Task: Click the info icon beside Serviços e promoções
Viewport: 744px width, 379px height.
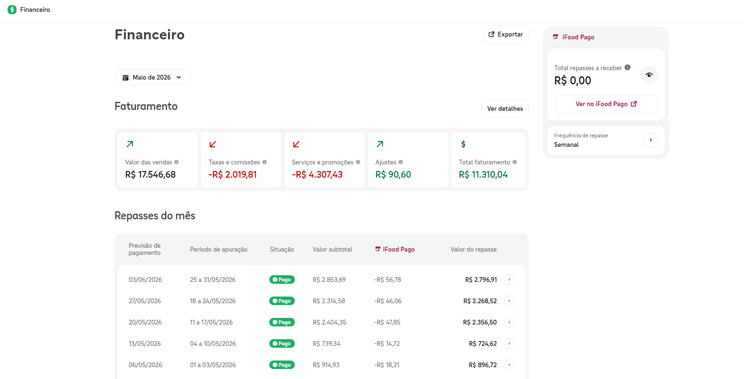Action: 358,162
